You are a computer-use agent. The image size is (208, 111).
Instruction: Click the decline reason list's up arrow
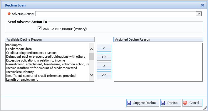pos(92,49)
